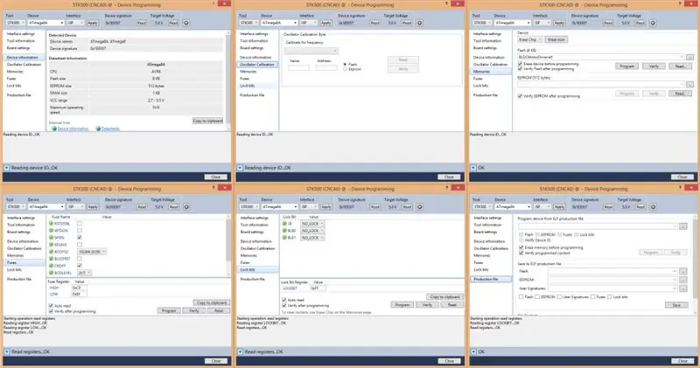This screenshot has width=700, height=368.
Task: Open the Device dropdown in the Fuses window
Action: point(46,207)
